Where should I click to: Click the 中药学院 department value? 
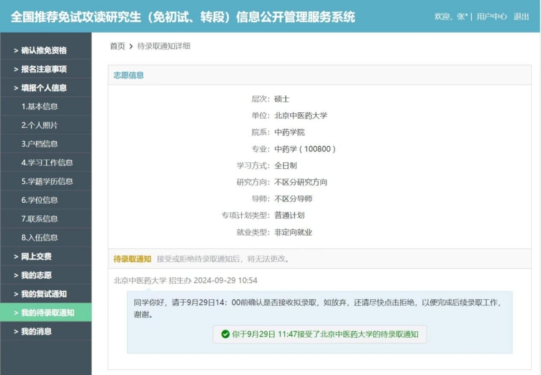[289, 132]
